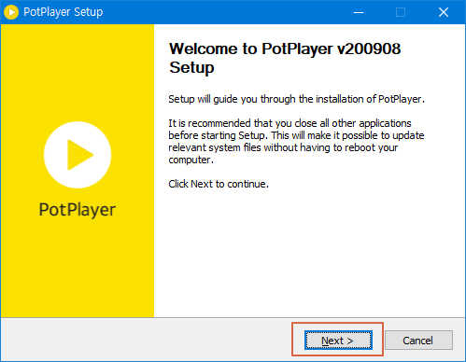The image size is (466, 362).
Task: Click the PotPlayer icon in title bar
Action: (11, 12)
